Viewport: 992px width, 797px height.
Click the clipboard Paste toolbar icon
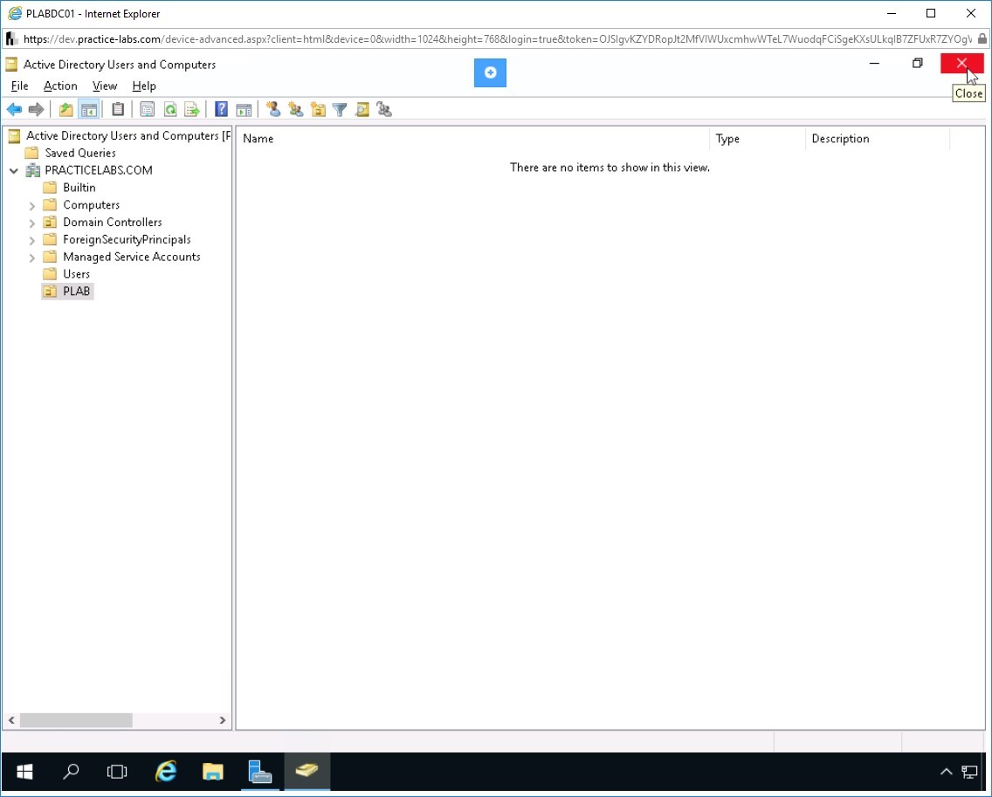pyautogui.click(x=118, y=109)
